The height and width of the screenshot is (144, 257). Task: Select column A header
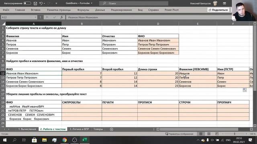click(34, 24)
